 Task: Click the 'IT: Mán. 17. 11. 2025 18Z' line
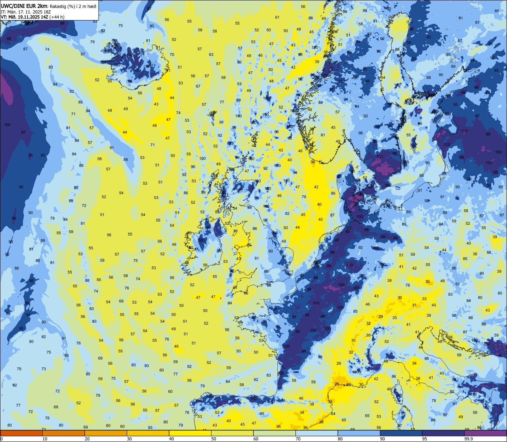[x=26, y=11]
